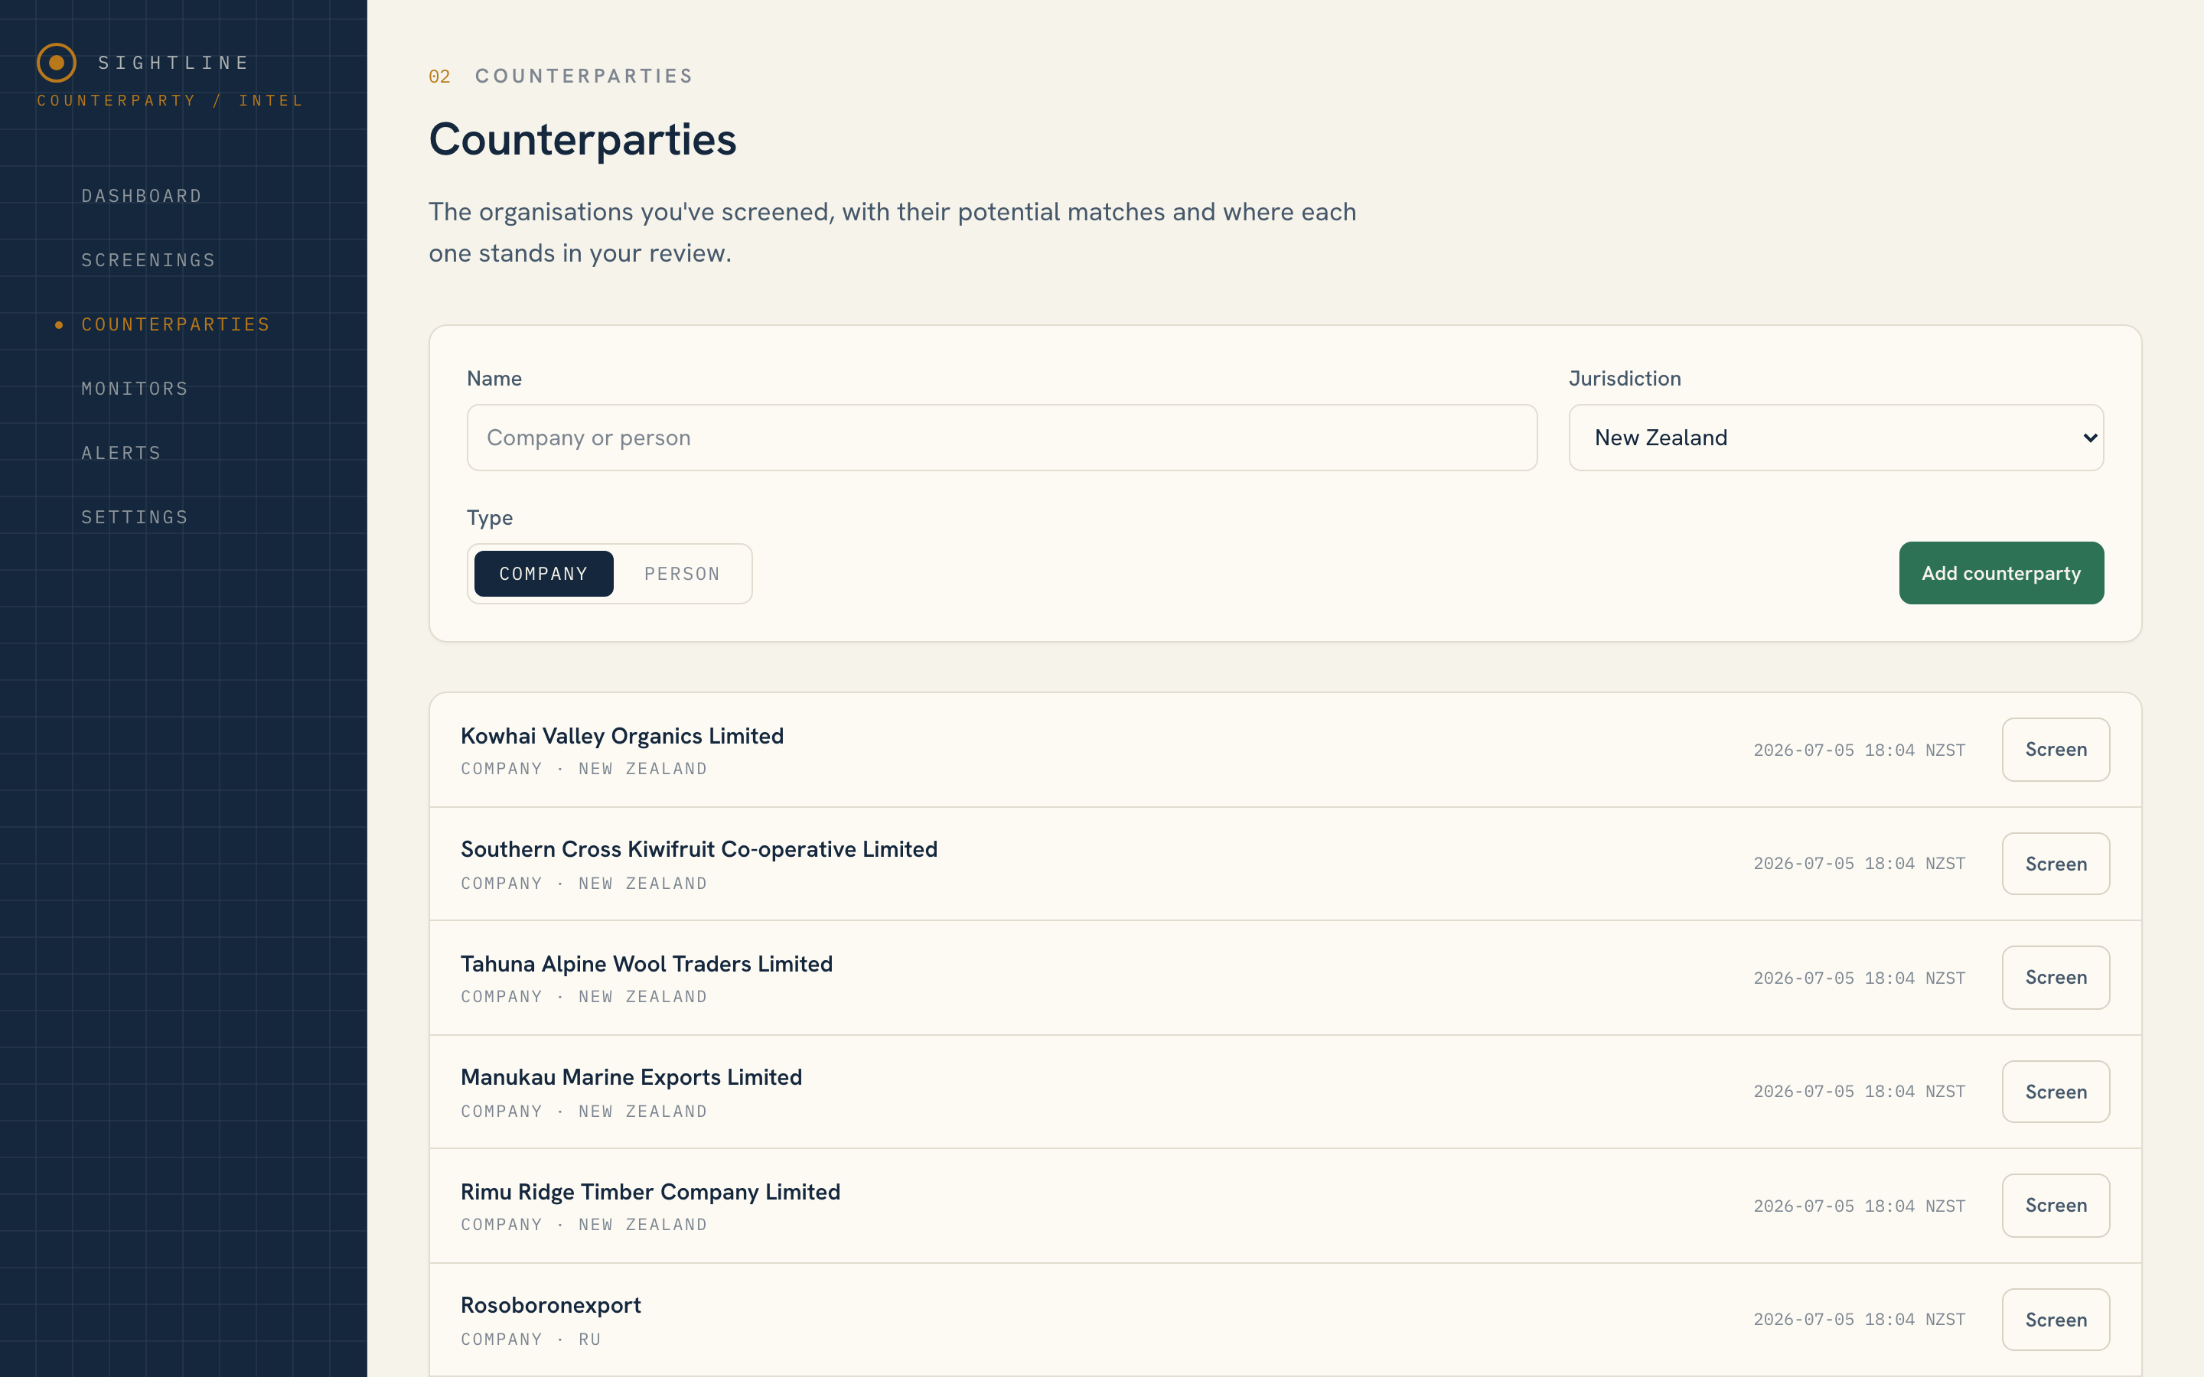The image size is (2204, 1377).
Task: Click the SIGHTLINE brand wordmark
Action: [x=174, y=63]
